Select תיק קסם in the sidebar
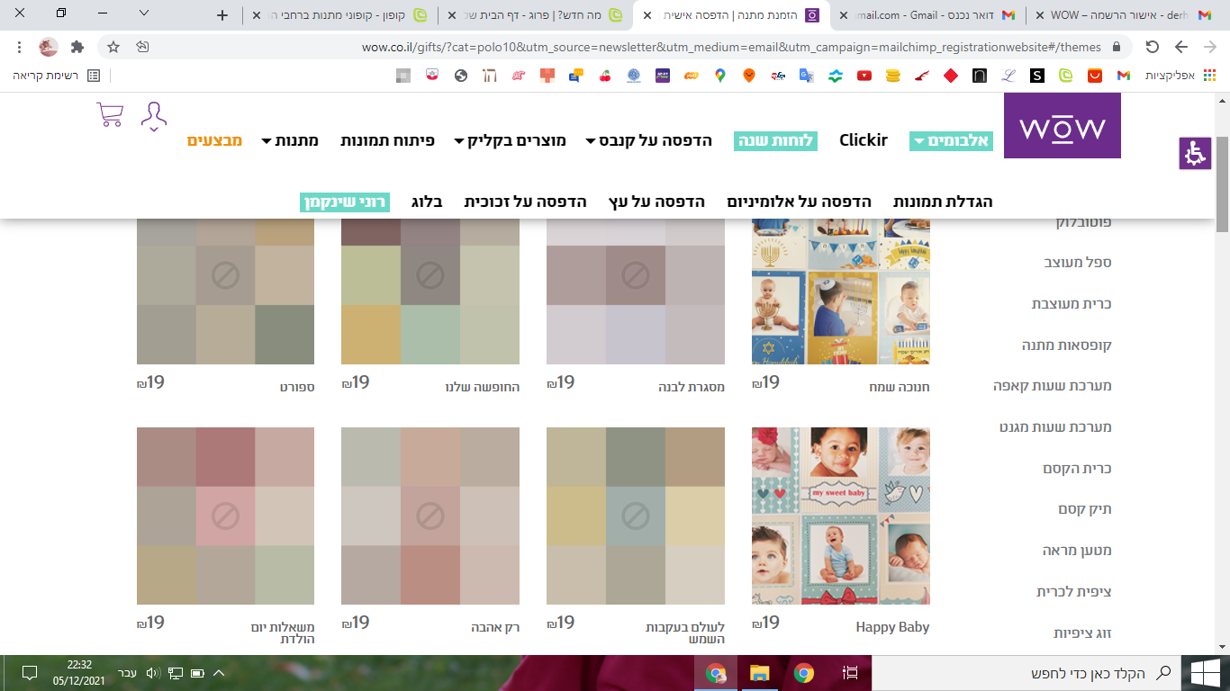 1085,510
